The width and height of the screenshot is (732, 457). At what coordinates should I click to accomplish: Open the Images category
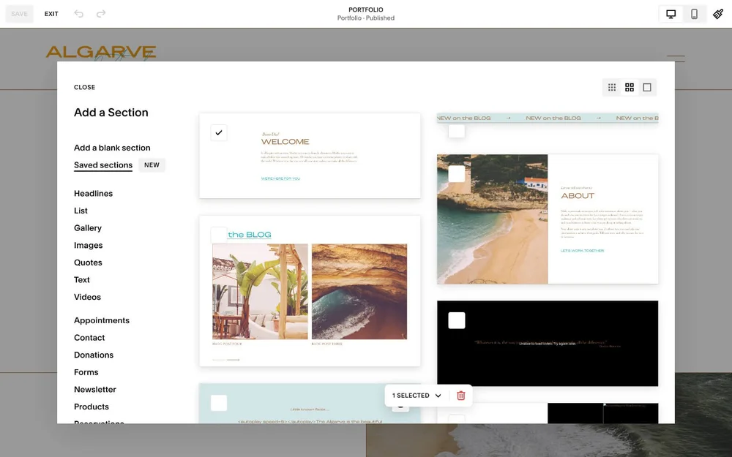89,245
